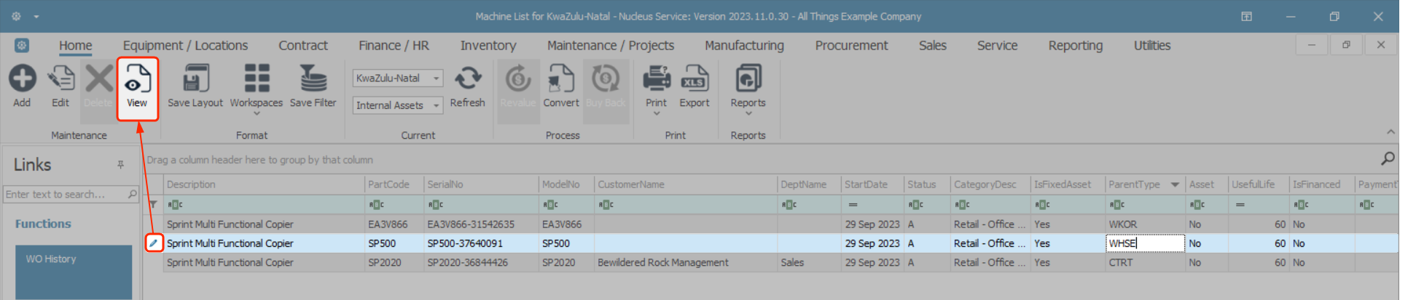This screenshot has width=1408, height=300.
Task: Click the Save Filter icon
Action: (x=313, y=79)
